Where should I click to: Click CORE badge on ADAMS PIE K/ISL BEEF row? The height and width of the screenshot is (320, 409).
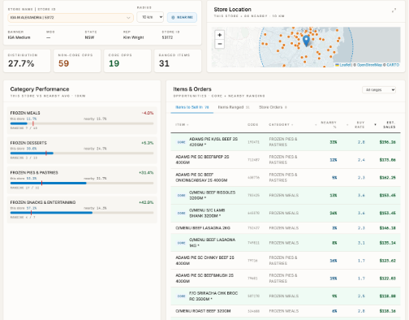point(181,142)
